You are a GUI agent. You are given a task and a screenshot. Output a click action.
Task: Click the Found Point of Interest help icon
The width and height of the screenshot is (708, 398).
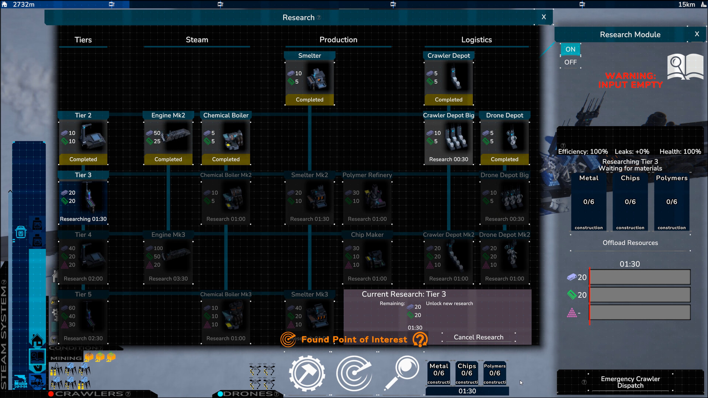420,339
